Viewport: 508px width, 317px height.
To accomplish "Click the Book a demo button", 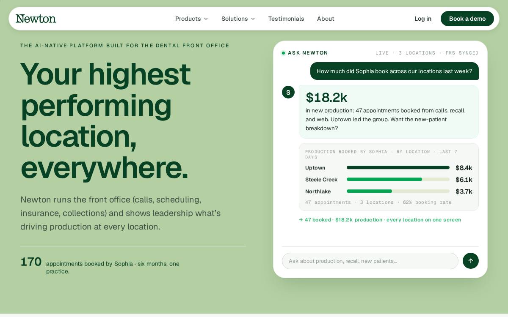I will coord(467,19).
